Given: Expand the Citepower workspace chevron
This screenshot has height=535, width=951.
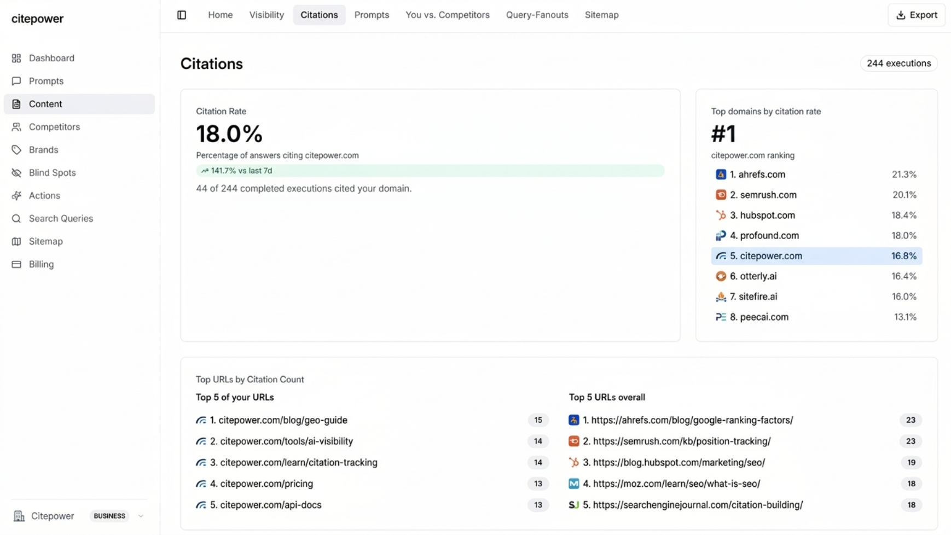Looking at the screenshot, I should [141, 516].
